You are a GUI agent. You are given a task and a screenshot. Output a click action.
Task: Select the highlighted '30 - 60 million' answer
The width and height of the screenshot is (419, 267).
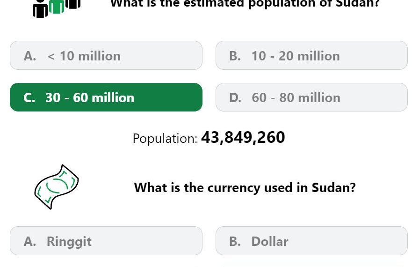pos(106,97)
